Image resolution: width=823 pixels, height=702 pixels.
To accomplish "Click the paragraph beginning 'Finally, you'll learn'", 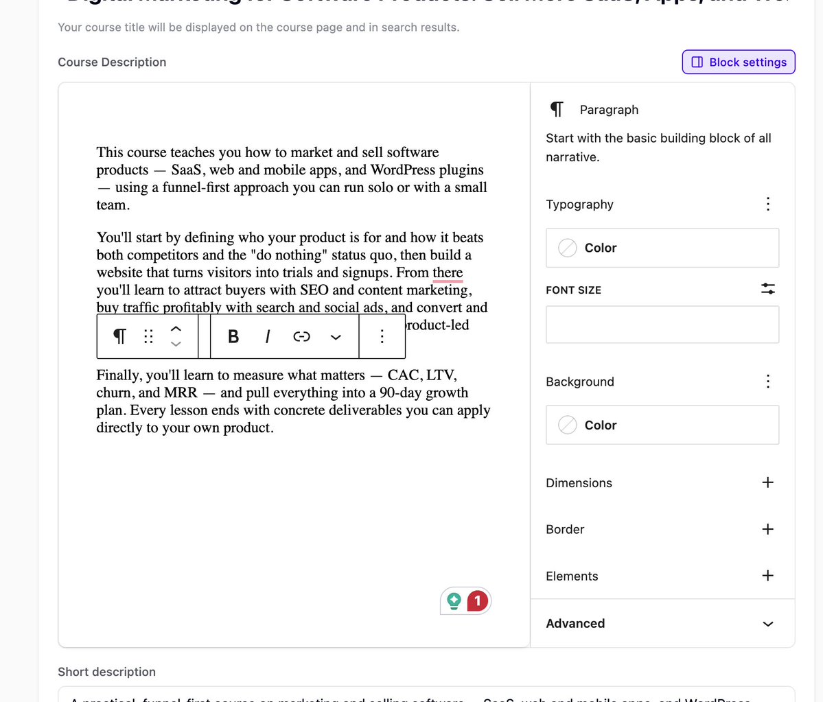I will pyautogui.click(x=293, y=401).
